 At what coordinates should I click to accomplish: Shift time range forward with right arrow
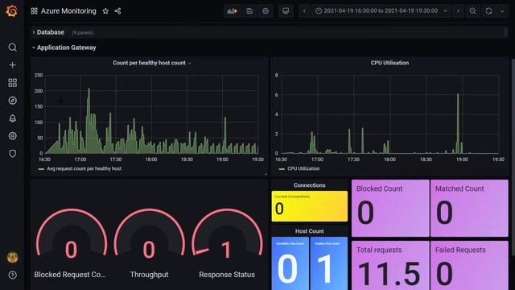point(458,10)
